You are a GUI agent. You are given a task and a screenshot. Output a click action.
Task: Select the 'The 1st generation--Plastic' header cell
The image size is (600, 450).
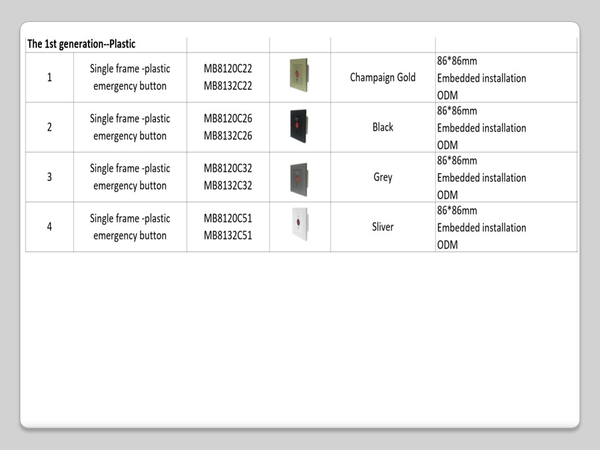point(81,44)
